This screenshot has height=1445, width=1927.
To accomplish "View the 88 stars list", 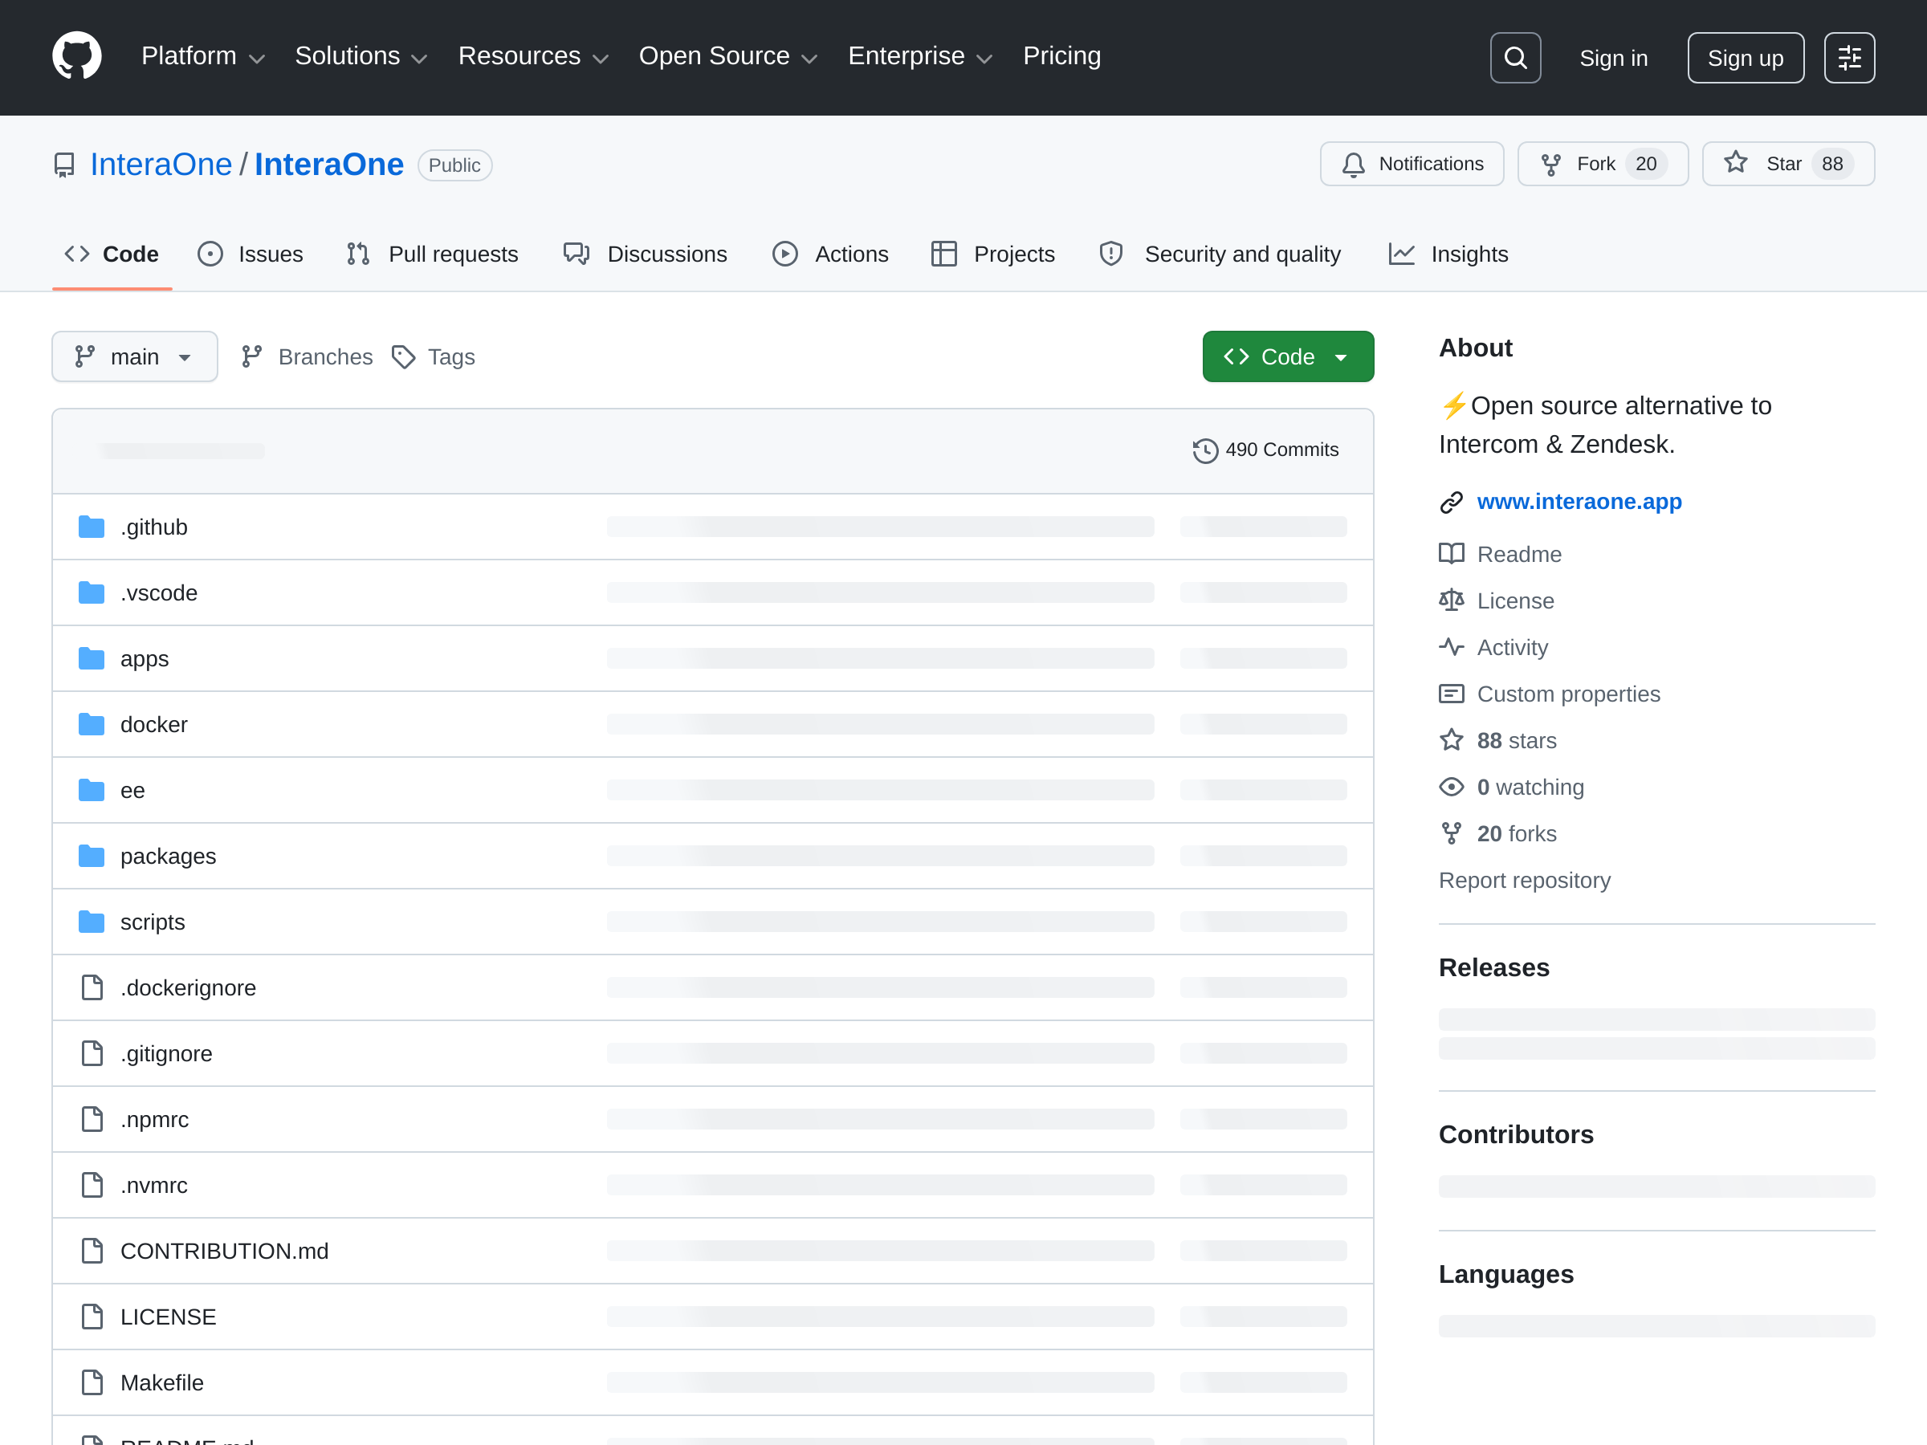I will 1516,740.
